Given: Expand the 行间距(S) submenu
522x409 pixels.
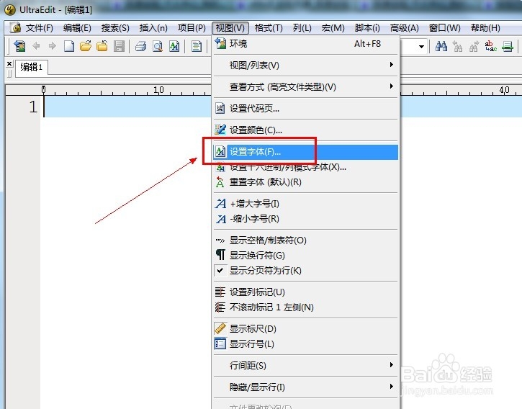Looking at the screenshot, I should pyautogui.click(x=305, y=365).
